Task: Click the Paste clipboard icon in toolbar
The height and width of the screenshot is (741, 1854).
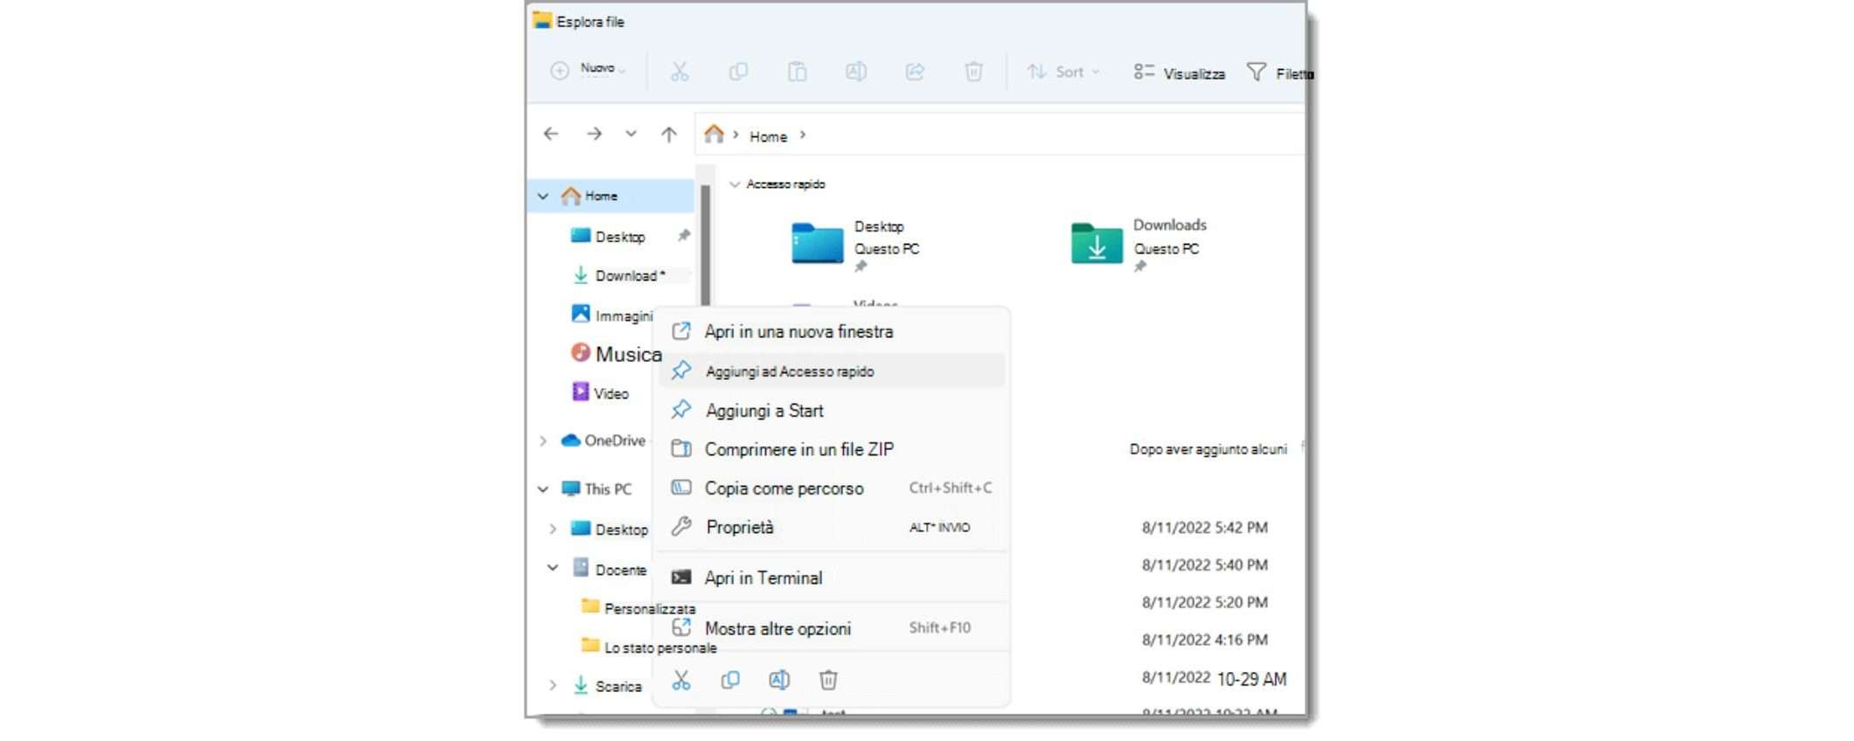Action: (797, 72)
